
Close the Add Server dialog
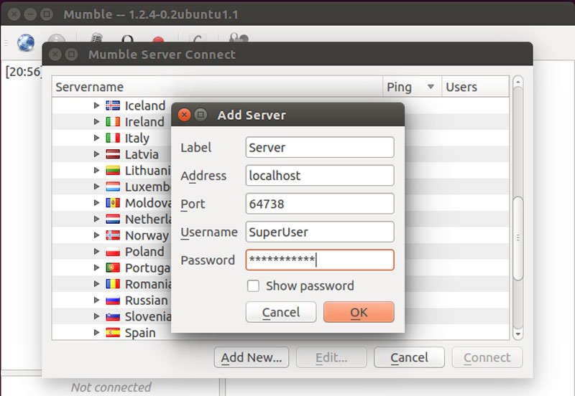[184, 115]
